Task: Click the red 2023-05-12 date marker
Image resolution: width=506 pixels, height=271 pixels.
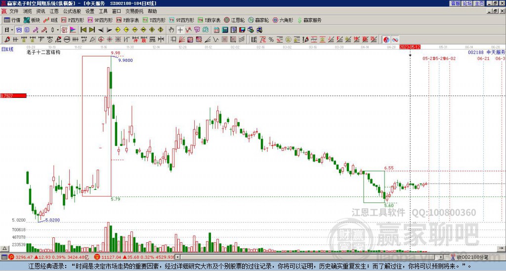Action: click(410, 47)
